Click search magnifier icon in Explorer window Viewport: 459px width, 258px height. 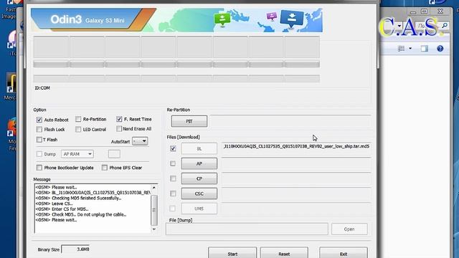click(x=445, y=26)
